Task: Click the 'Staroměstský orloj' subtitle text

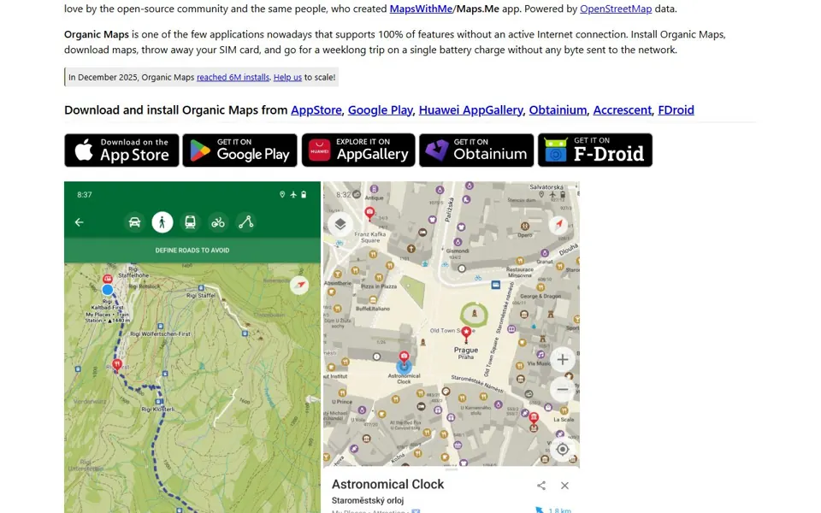Action: point(368,500)
